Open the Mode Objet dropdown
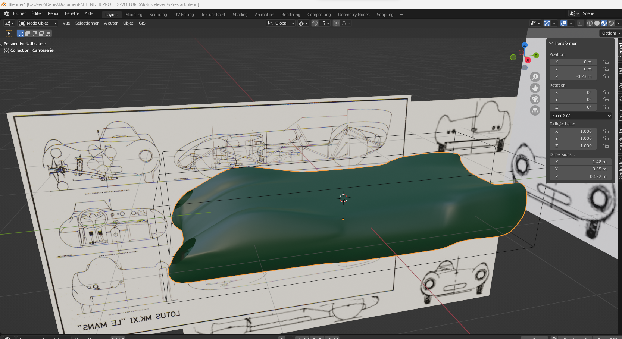 pyautogui.click(x=38, y=23)
